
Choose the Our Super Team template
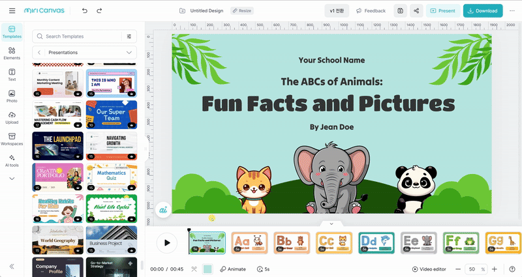tap(112, 115)
